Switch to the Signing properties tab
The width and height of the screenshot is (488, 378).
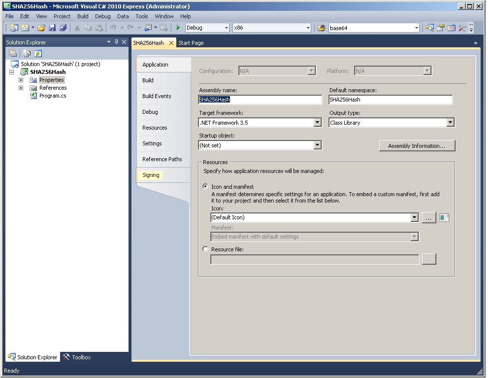pyautogui.click(x=151, y=175)
